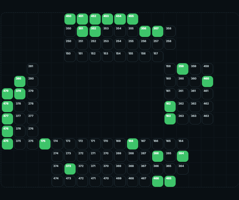Choose green seat 476
The height and width of the screenshot is (200, 239).
point(7,131)
